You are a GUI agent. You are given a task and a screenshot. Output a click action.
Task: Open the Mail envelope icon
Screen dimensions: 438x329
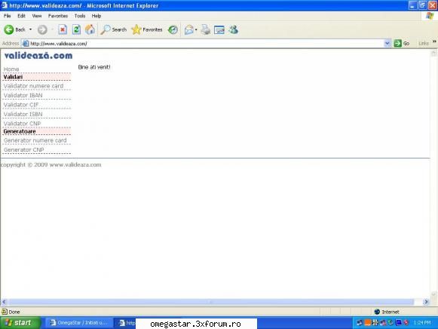[189, 29]
